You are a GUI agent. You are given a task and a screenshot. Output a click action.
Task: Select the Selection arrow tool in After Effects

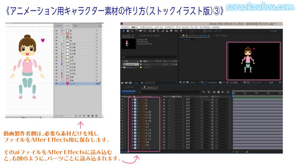point(123,31)
